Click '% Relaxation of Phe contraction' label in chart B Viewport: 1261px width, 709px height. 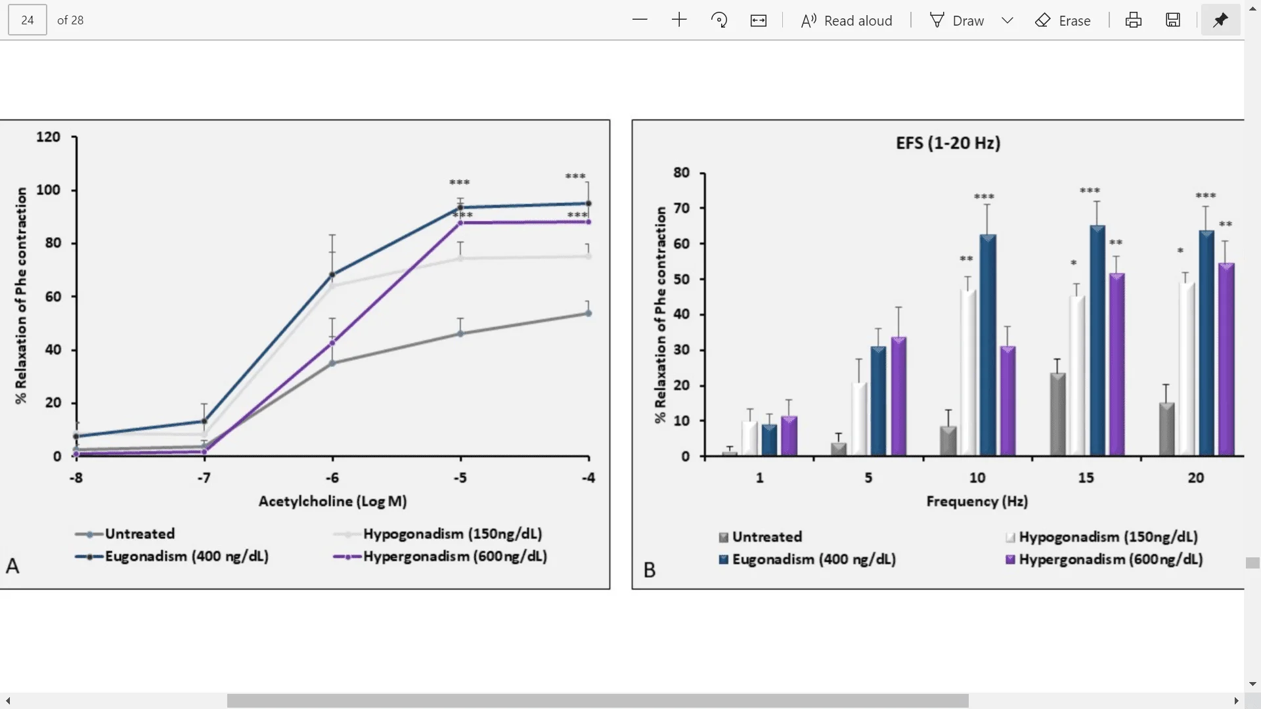pyautogui.click(x=660, y=314)
